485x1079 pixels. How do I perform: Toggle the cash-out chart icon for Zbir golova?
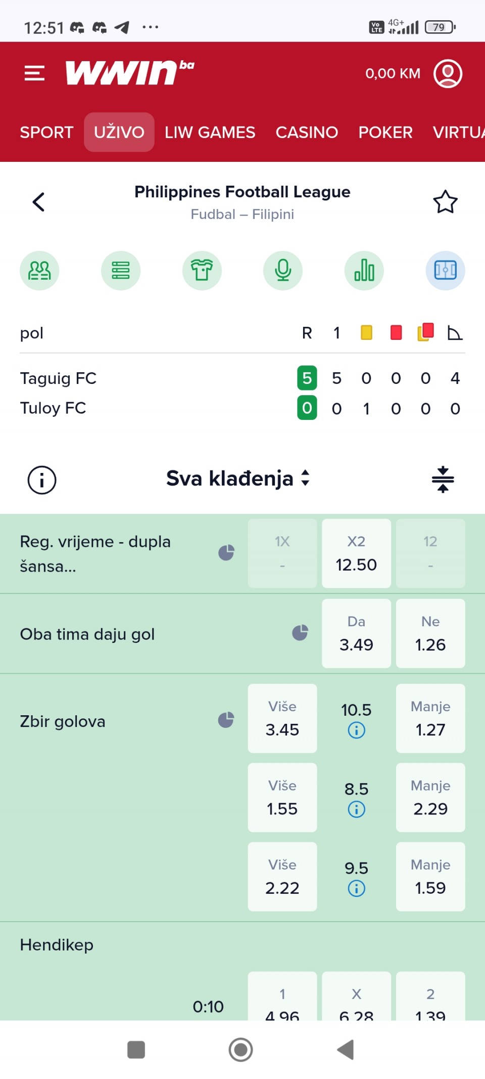tap(226, 720)
